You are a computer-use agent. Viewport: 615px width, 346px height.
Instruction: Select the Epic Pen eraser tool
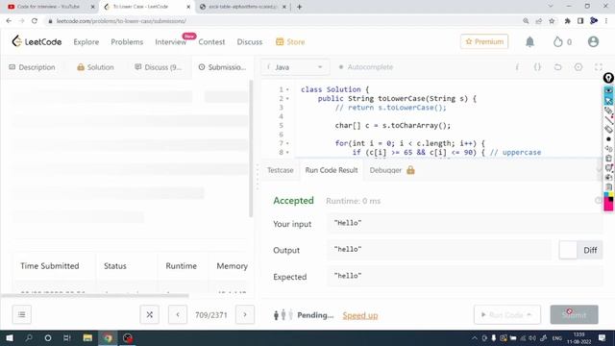click(608, 129)
